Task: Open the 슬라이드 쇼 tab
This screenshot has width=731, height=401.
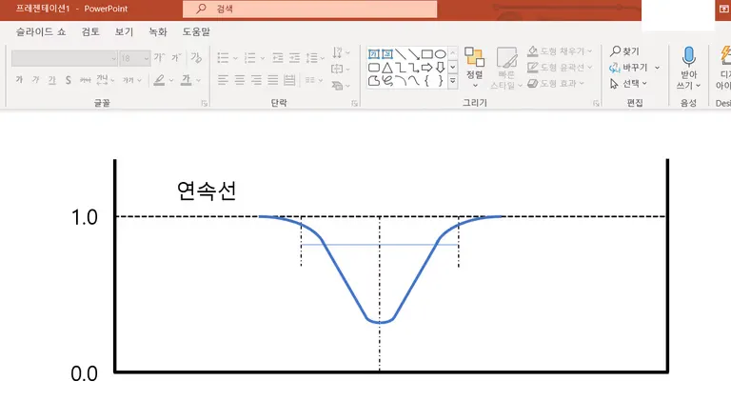Action: coord(41,31)
